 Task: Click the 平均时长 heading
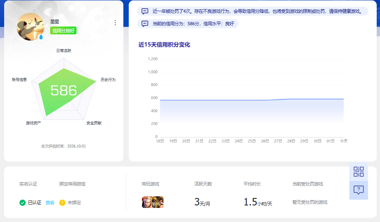click(x=252, y=184)
